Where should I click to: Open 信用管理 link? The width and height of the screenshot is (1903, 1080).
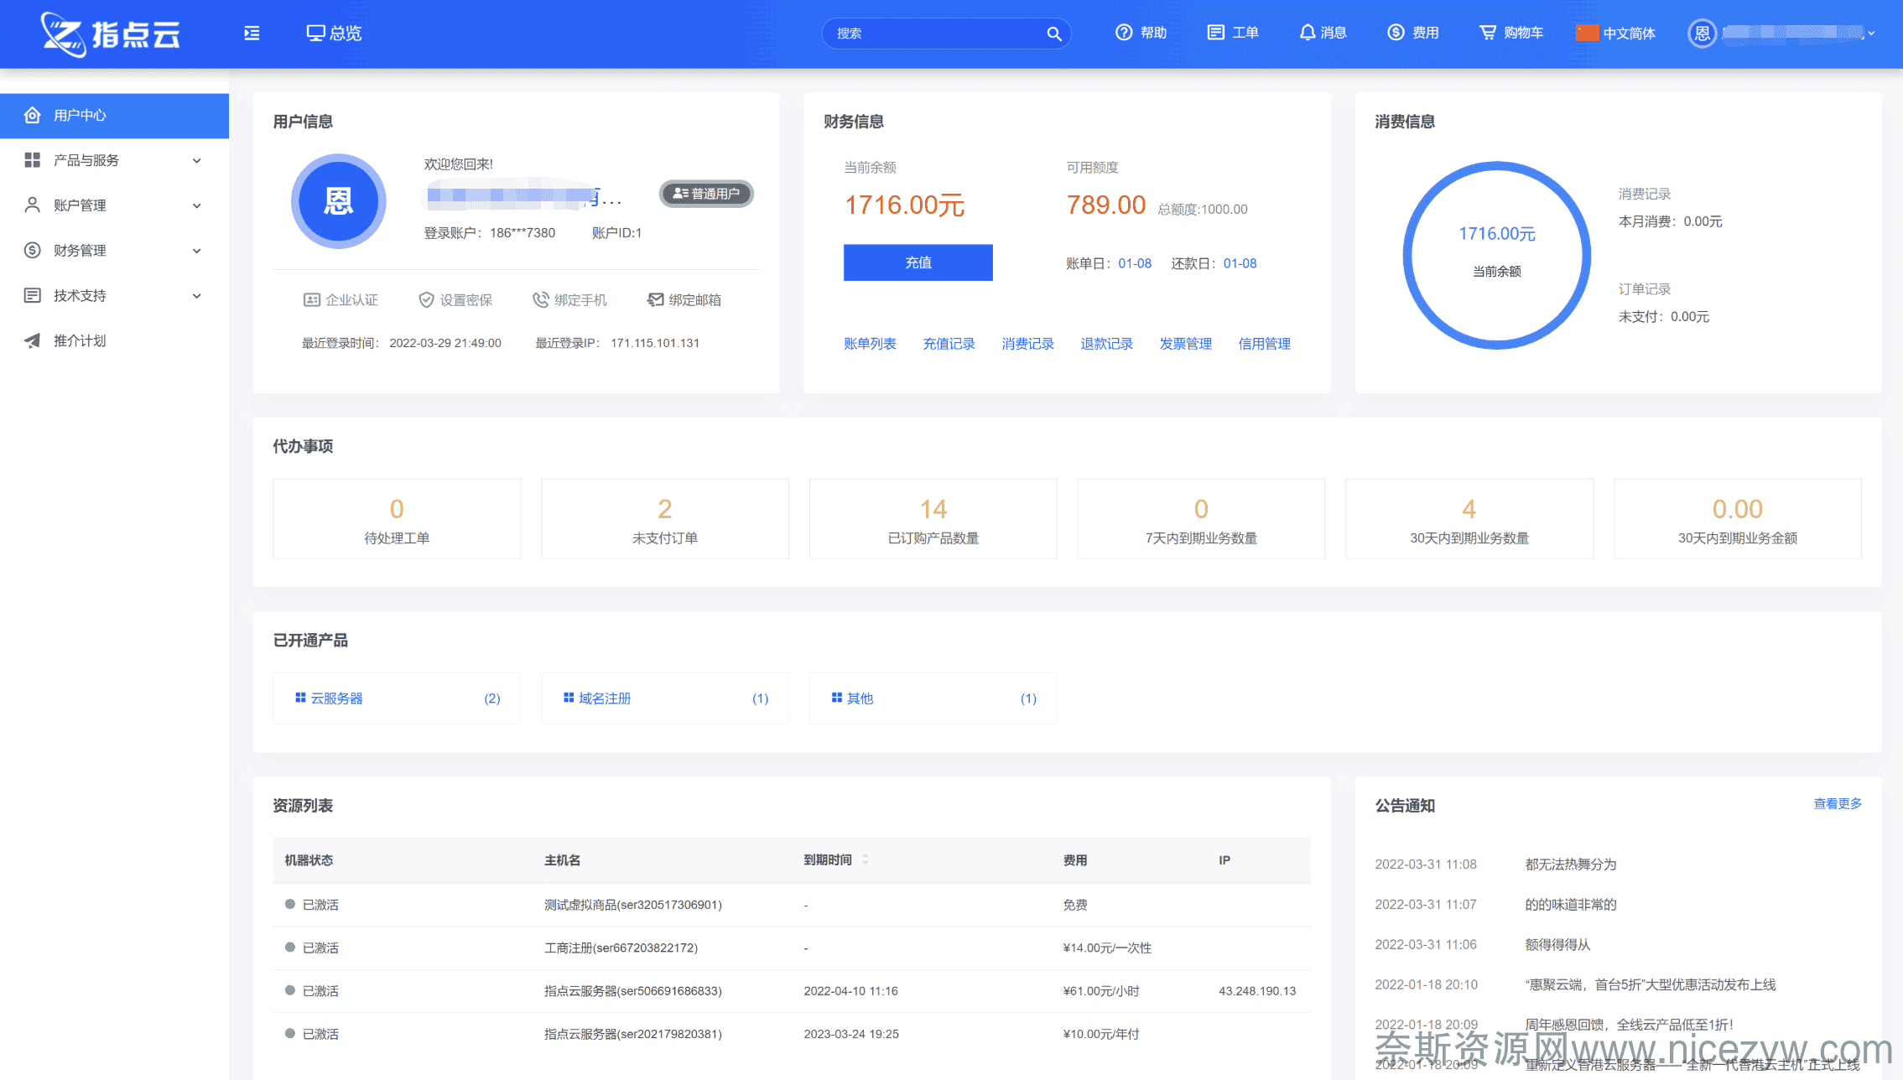coord(1264,344)
